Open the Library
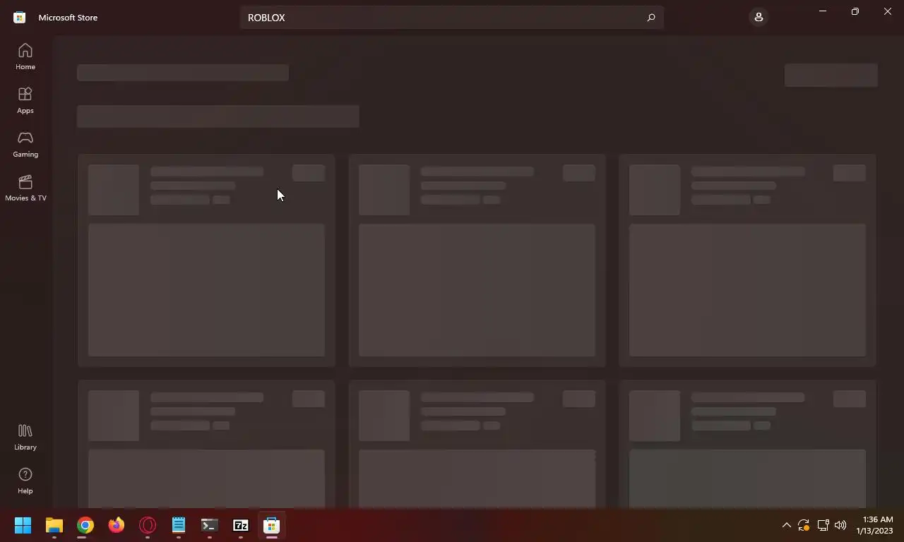Viewport: 904px width, 542px height. pos(25,438)
